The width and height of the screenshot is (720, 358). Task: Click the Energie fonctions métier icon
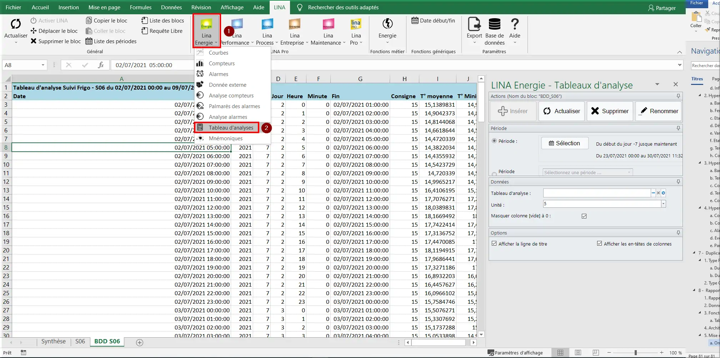pyautogui.click(x=387, y=24)
